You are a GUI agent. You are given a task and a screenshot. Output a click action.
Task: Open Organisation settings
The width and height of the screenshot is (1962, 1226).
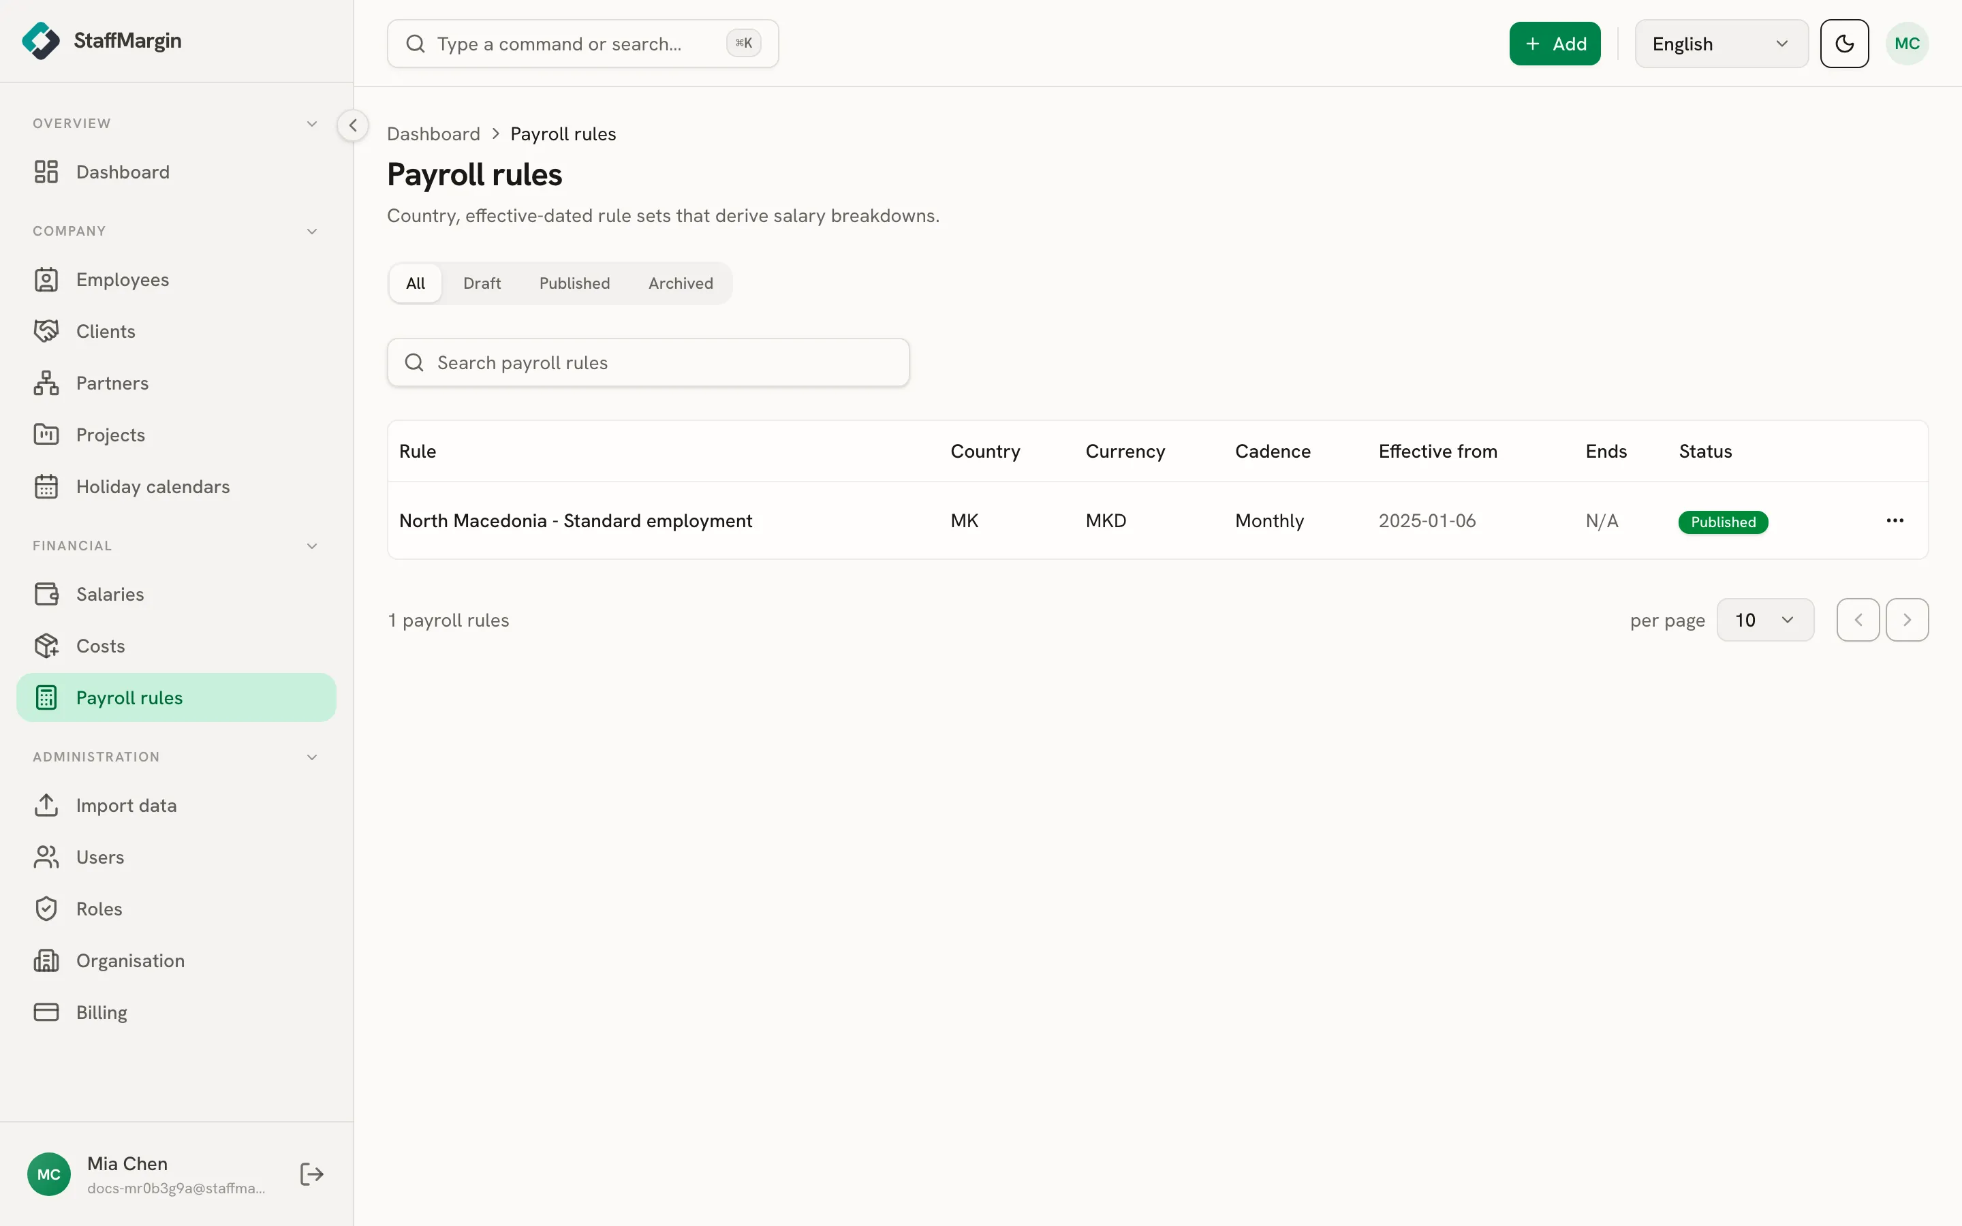click(x=176, y=961)
